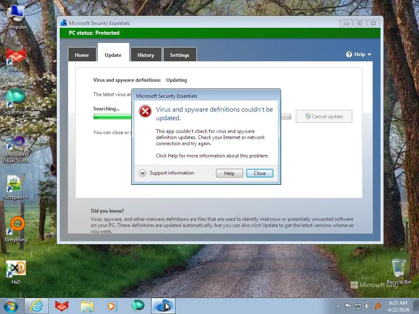Viewport: 419px width, 314px height.
Task: Click the Windows Start orb
Action: (11, 306)
